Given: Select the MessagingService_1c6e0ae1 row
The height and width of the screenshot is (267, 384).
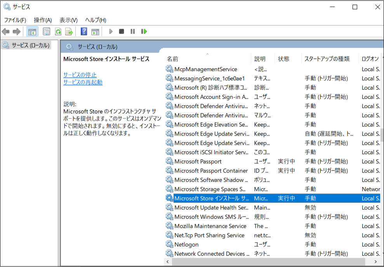Looking at the screenshot, I should tap(273, 79).
